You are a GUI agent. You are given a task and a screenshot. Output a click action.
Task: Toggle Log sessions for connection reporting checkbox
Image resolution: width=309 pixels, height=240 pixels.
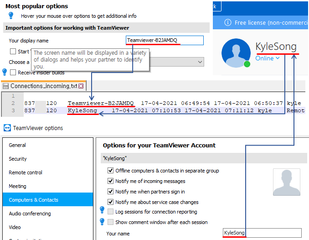click(x=111, y=212)
